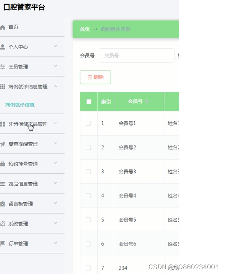The width and height of the screenshot is (225, 274).
Task: Click the cell 会员号6
Action: click(x=127, y=244)
